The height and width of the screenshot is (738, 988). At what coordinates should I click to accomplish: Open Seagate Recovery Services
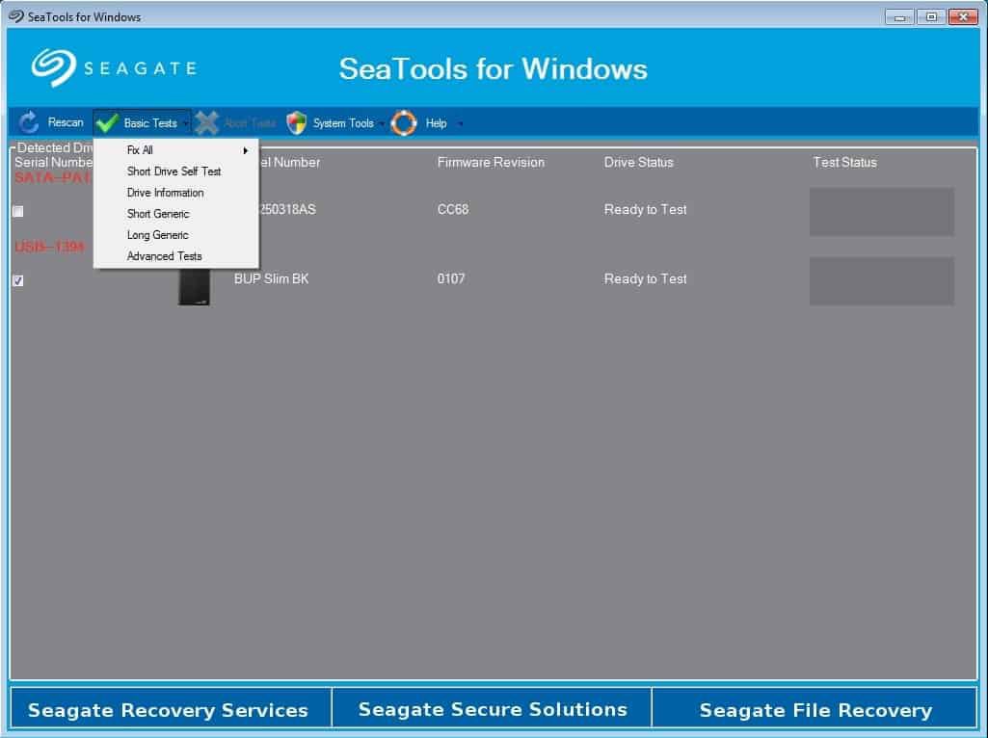click(x=171, y=709)
